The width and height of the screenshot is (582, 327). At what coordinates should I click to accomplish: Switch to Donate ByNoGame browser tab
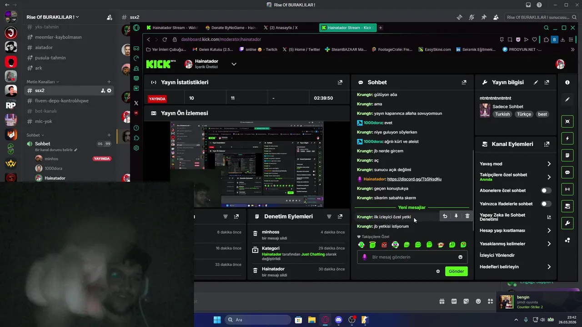231,28
